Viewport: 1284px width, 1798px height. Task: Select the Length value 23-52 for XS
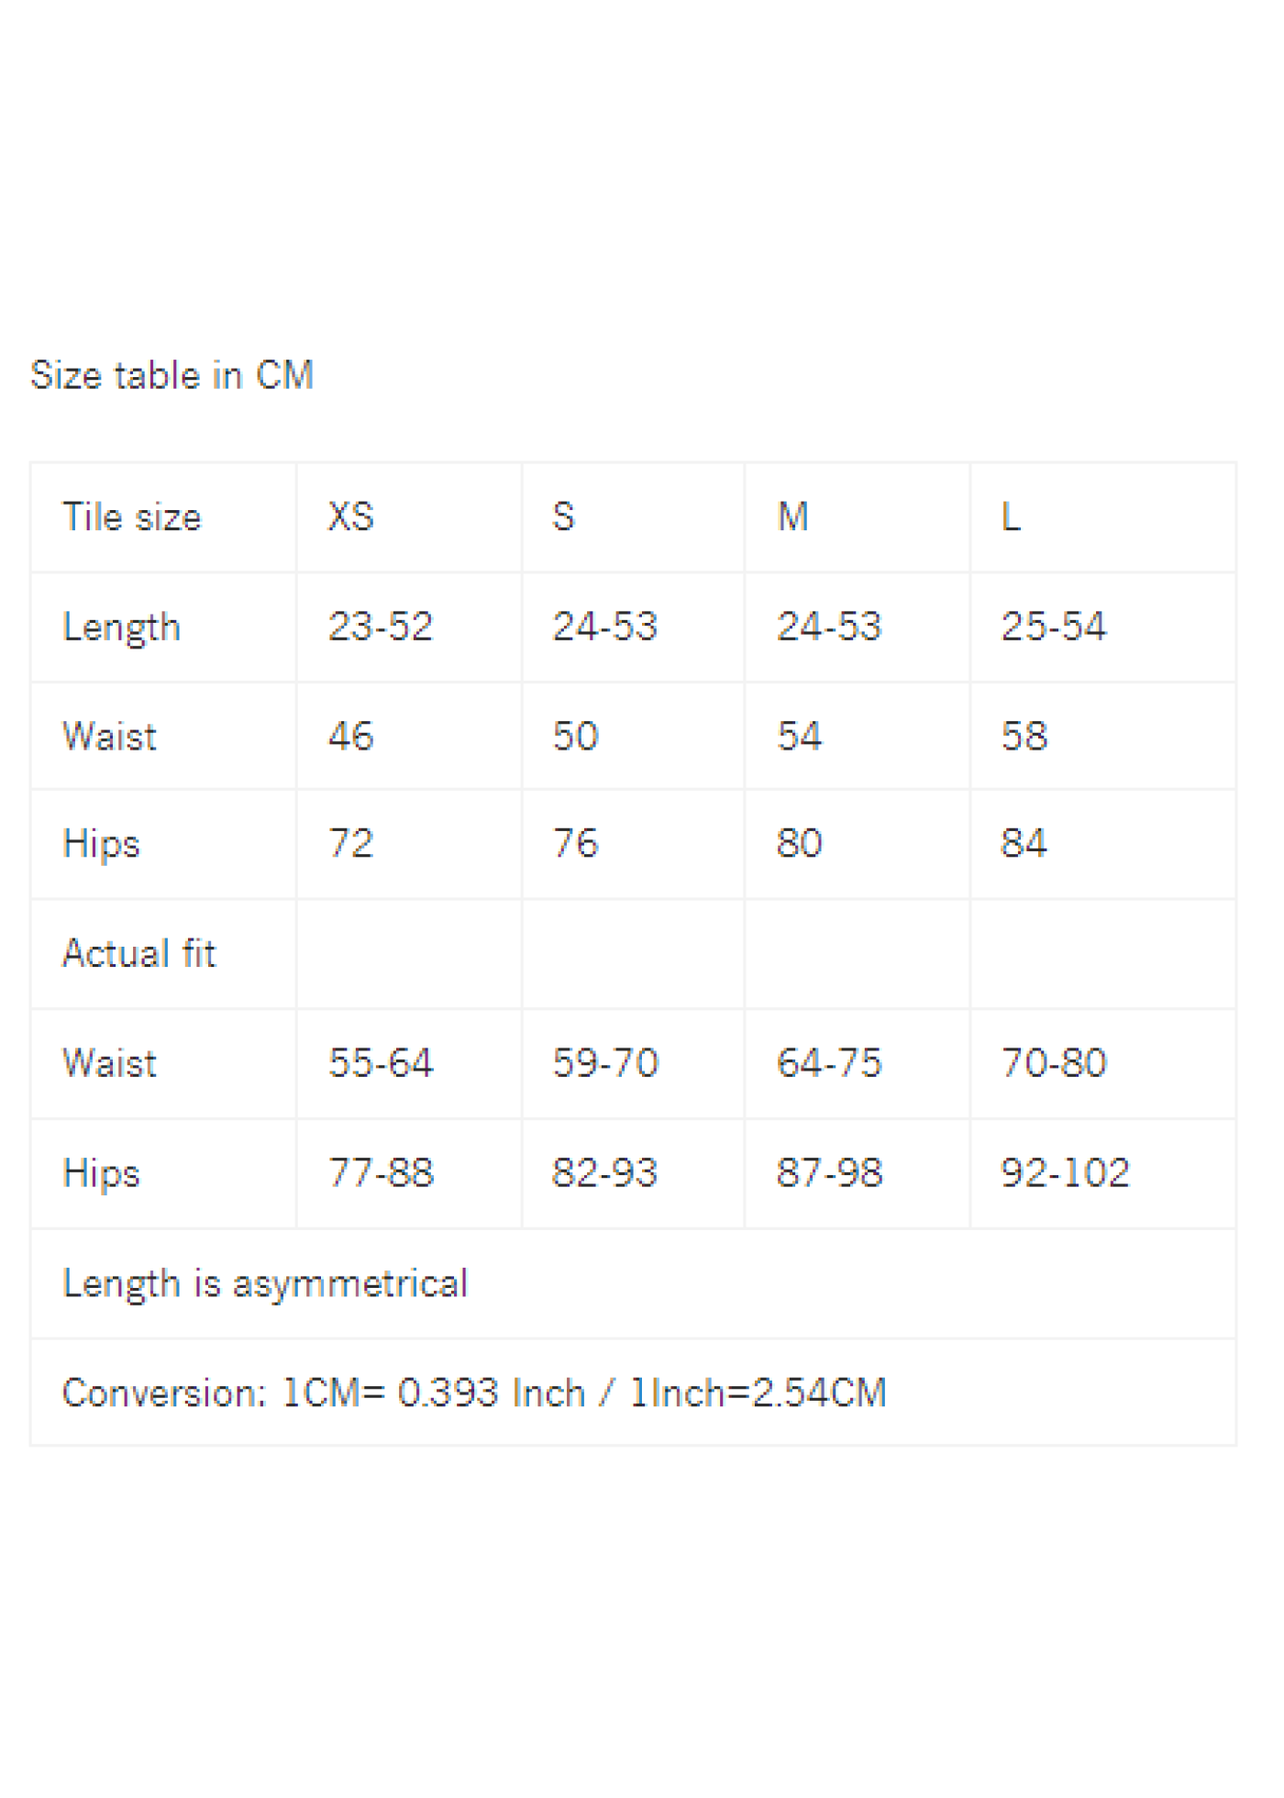click(x=409, y=627)
